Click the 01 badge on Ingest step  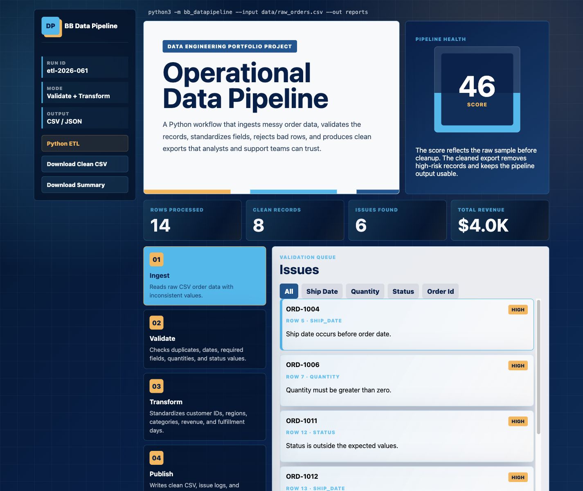(157, 259)
